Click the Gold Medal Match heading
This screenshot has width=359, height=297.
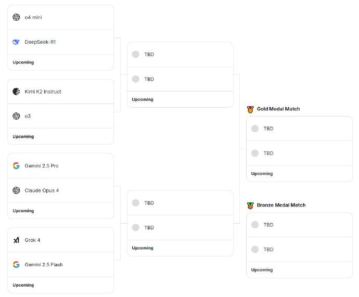[x=278, y=109]
